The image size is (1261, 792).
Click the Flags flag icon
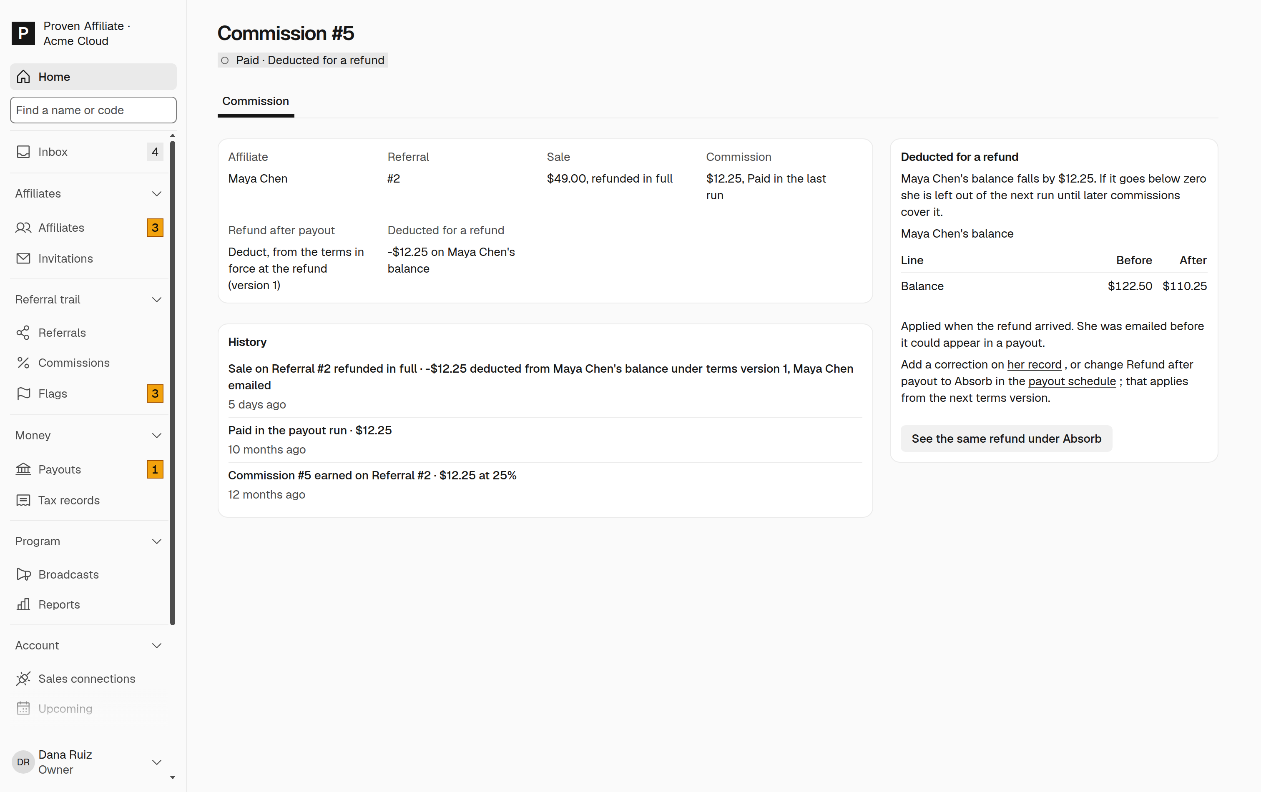pos(23,393)
